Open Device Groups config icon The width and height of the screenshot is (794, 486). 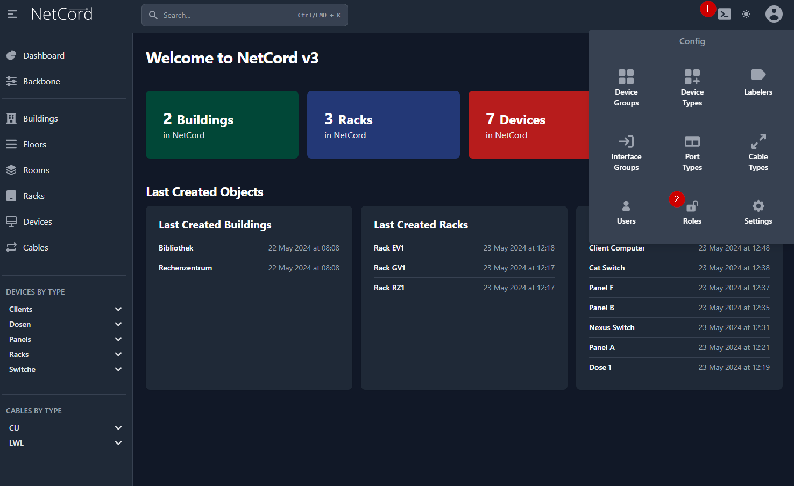coord(626,77)
